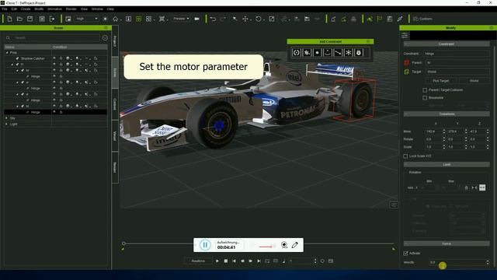Toggle the Activate checkbox under Force
The height and width of the screenshot is (280, 497).
click(x=405, y=254)
